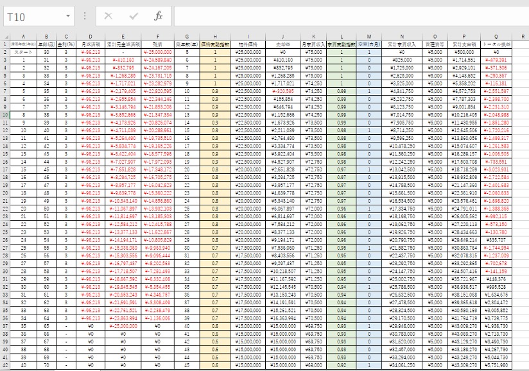This screenshot has height=371, width=529.
Task: Click cell ¥335,707 in column Q
Action: pos(496,240)
